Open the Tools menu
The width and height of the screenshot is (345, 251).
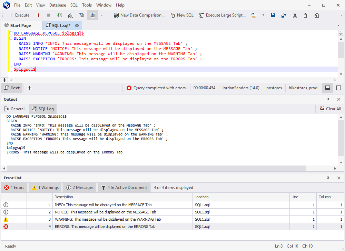tap(87, 5)
